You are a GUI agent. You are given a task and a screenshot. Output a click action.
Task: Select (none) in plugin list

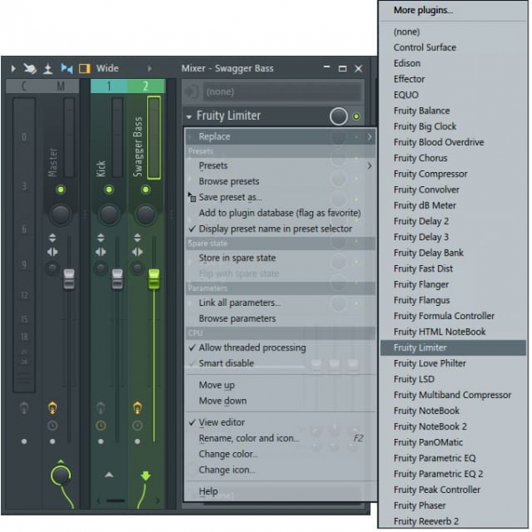453,32
